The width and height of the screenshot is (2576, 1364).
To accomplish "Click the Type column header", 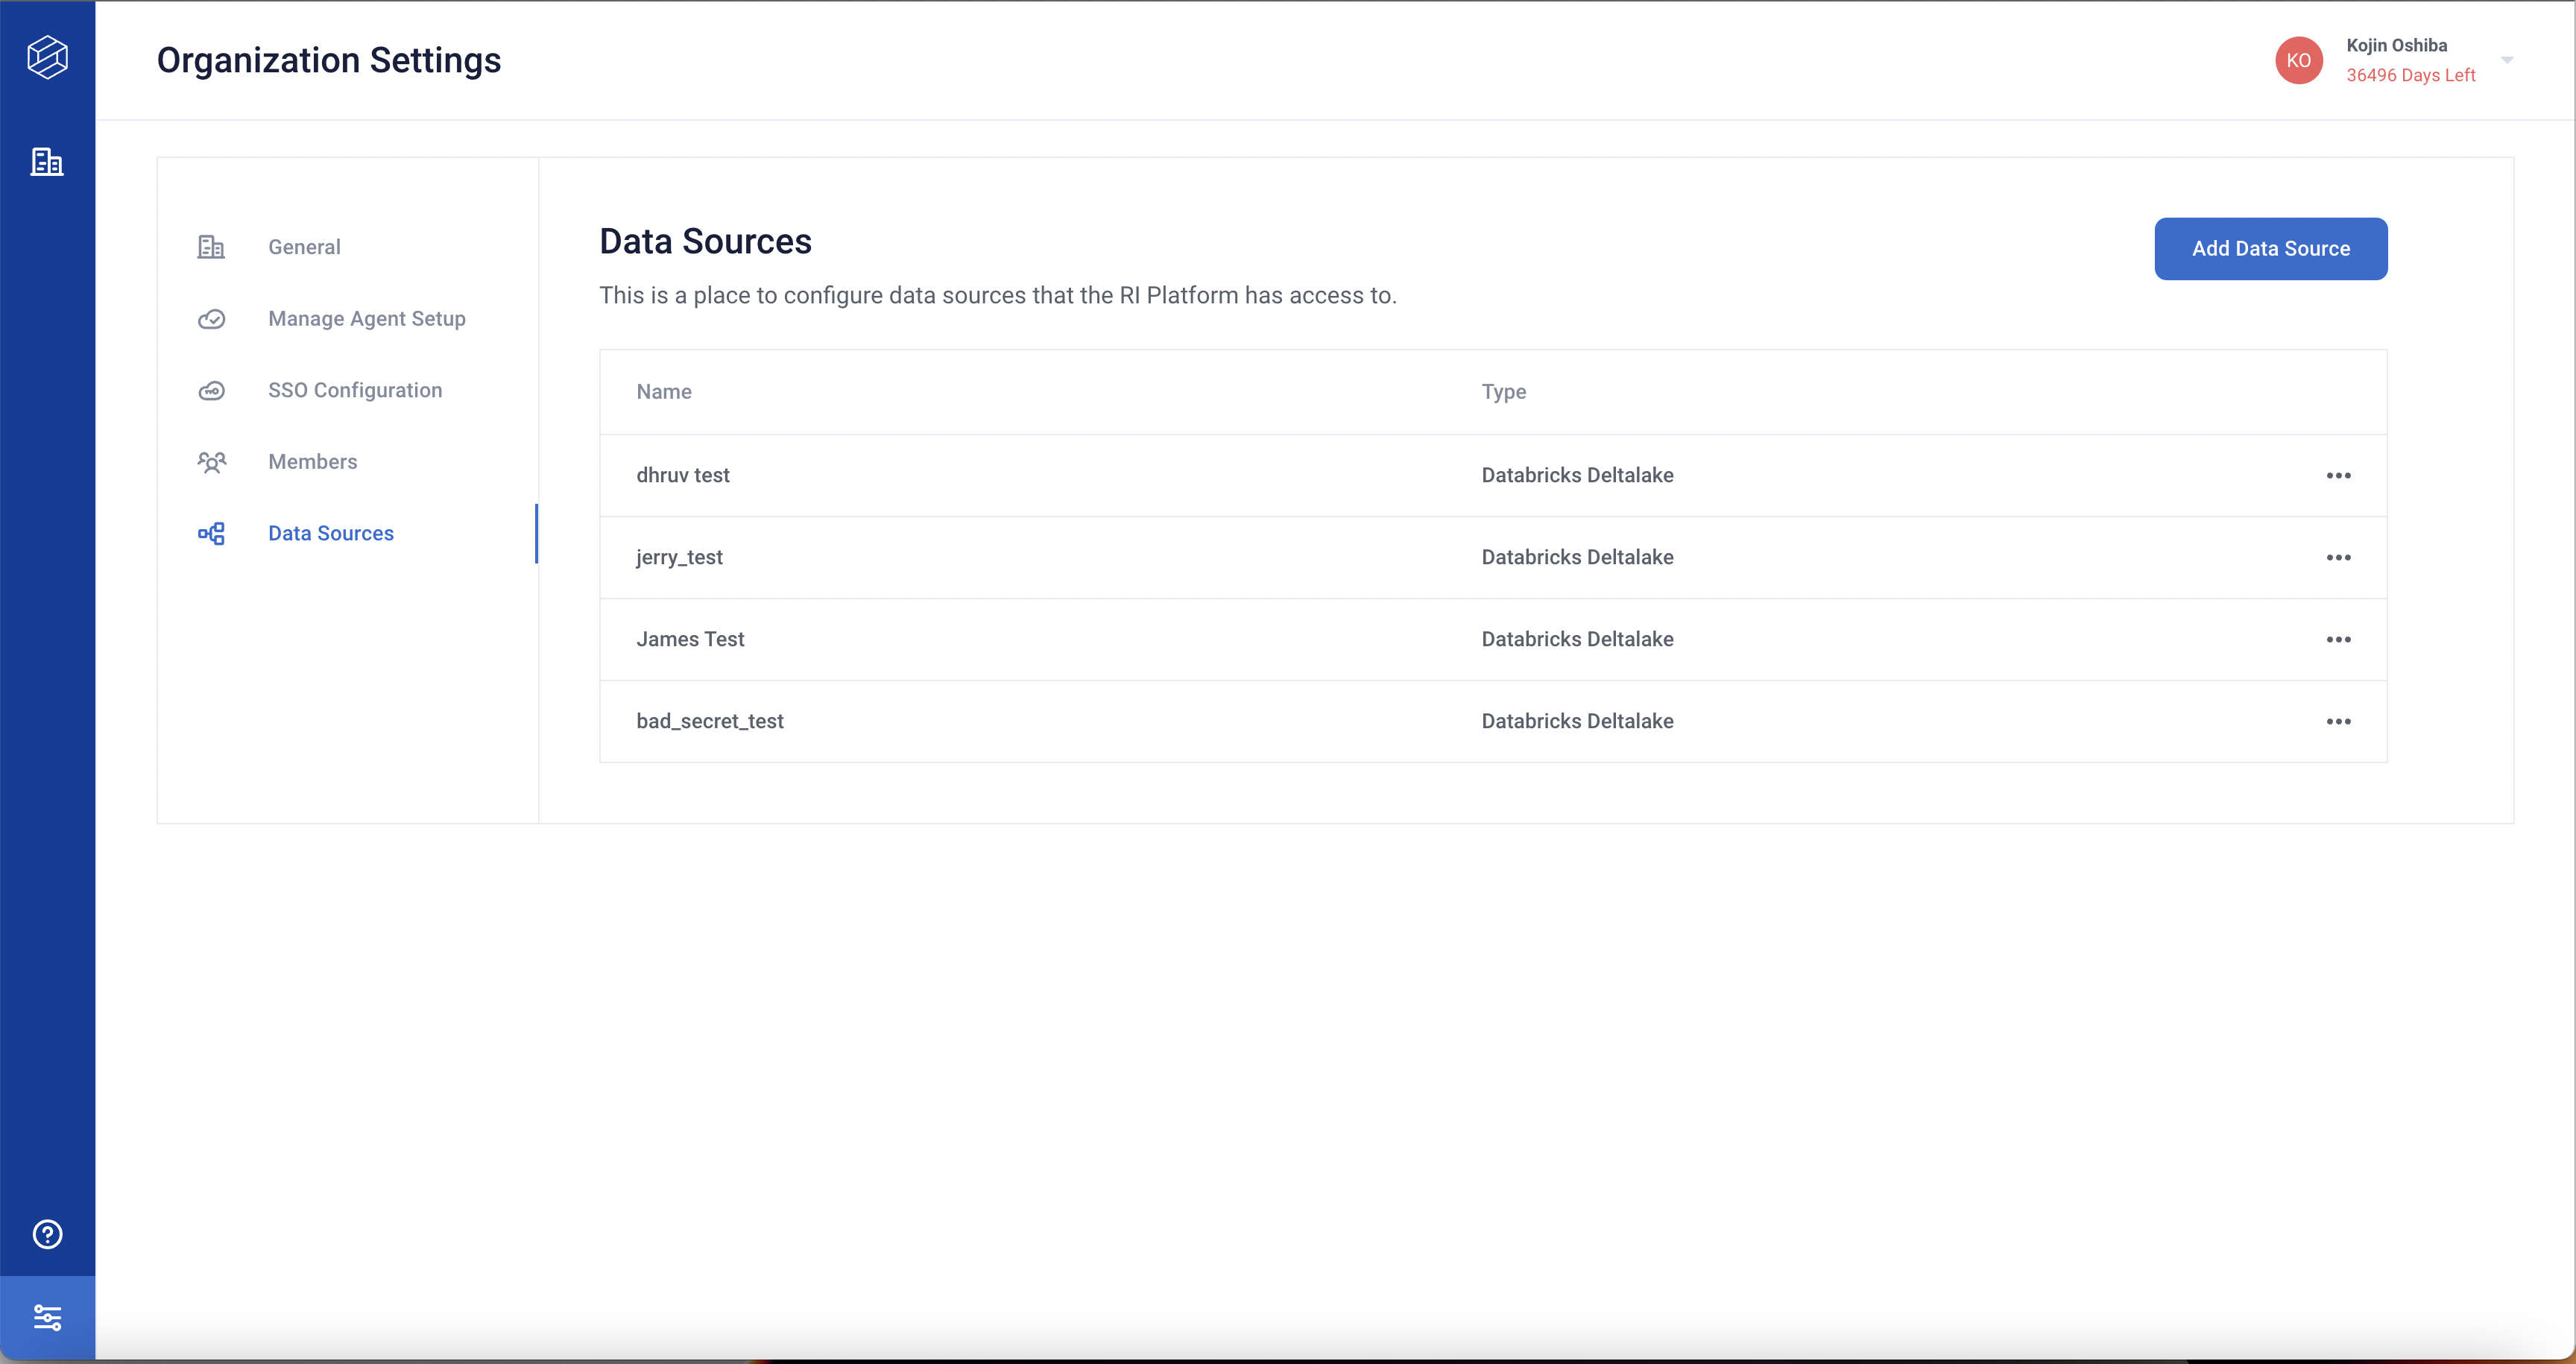I will pos(1503,392).
